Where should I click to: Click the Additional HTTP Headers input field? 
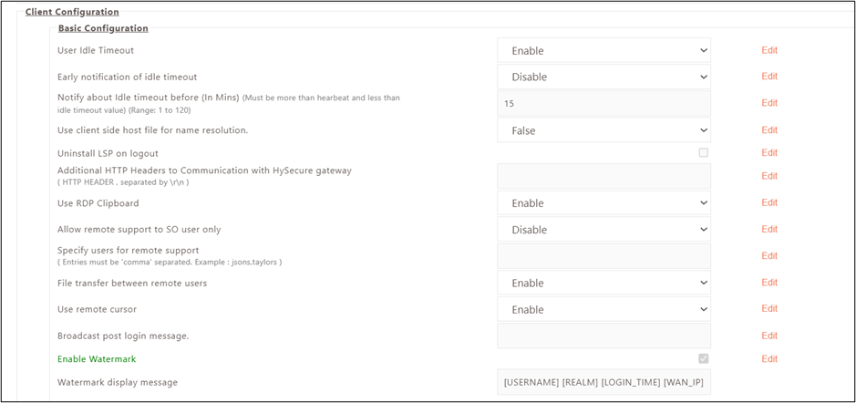[x=603, y=176]
